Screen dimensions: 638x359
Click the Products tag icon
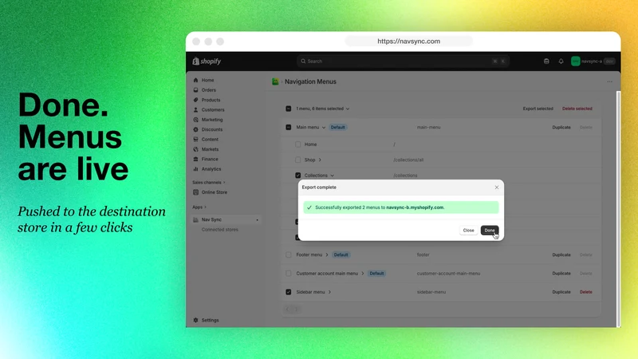[195, 100]
